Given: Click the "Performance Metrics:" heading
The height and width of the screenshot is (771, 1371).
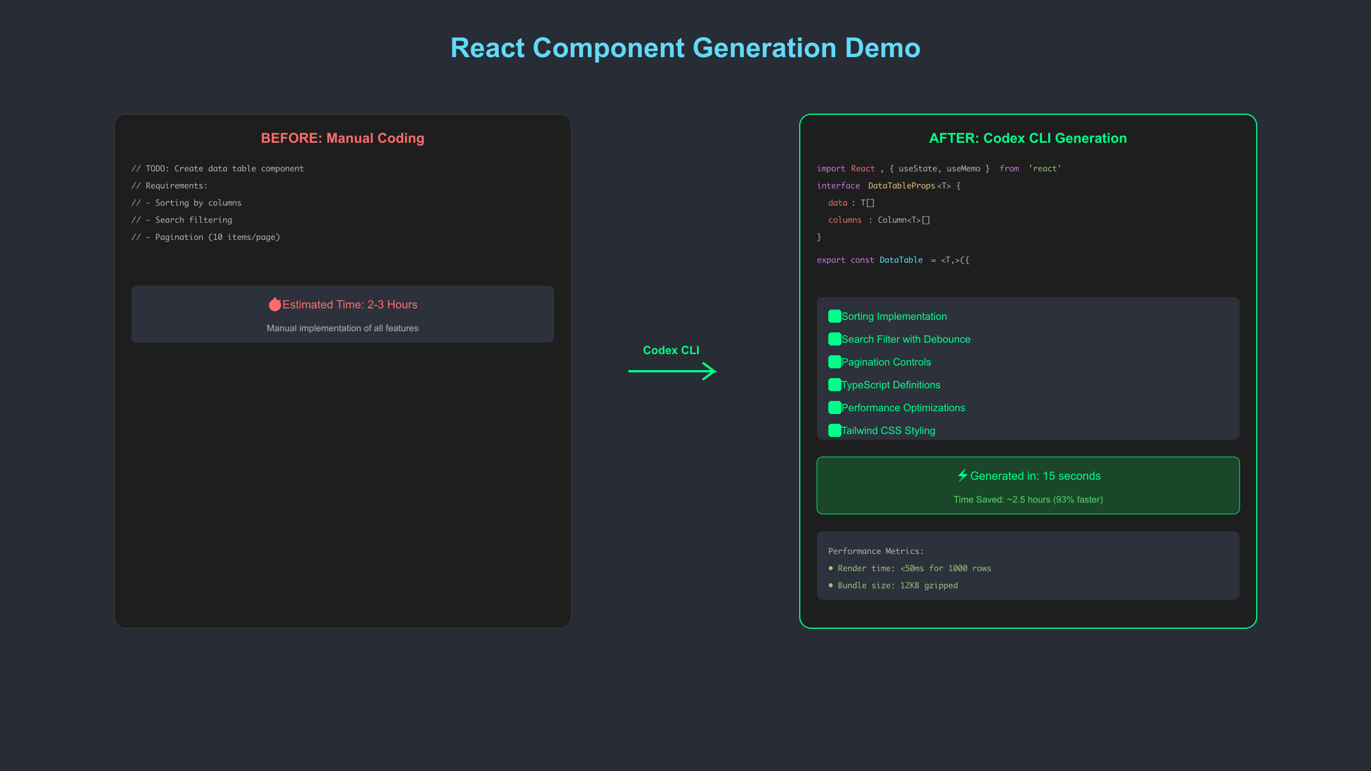Looking at the screenshot, I should (x=876, y=551).
